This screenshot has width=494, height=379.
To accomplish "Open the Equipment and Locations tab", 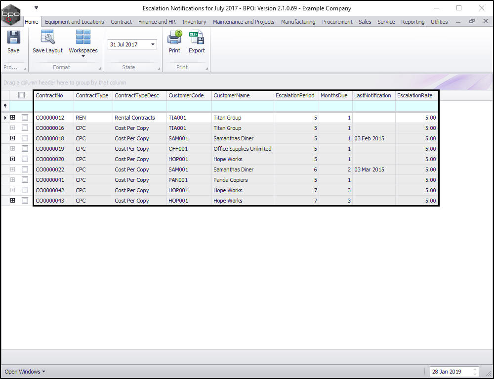I will click(x=75, y=22).
